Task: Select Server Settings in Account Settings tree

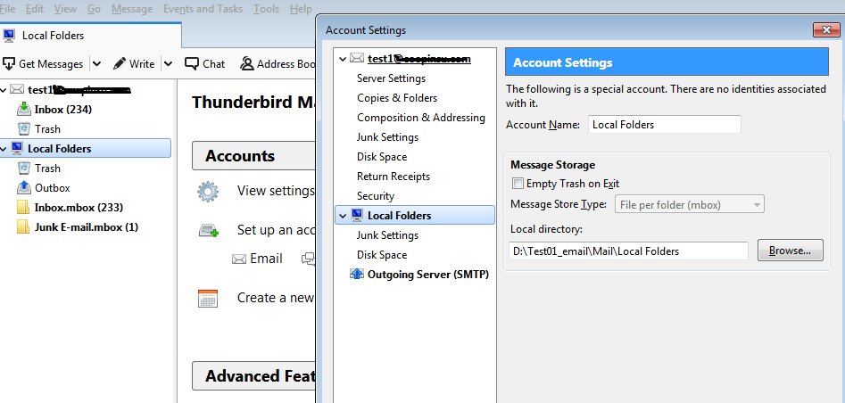Action: (x=391, y=78)
